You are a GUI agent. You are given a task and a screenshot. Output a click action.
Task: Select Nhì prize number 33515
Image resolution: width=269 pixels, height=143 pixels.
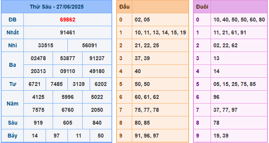(x=46, y=45)
